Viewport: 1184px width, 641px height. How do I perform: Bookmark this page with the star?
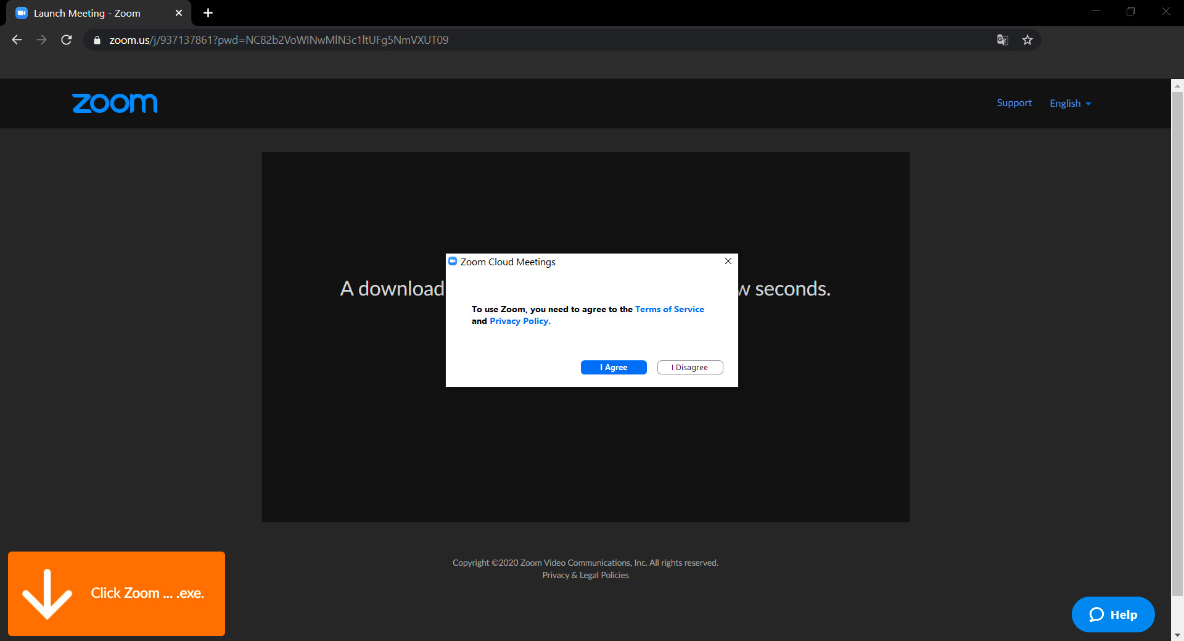(x=1027, y=40)
